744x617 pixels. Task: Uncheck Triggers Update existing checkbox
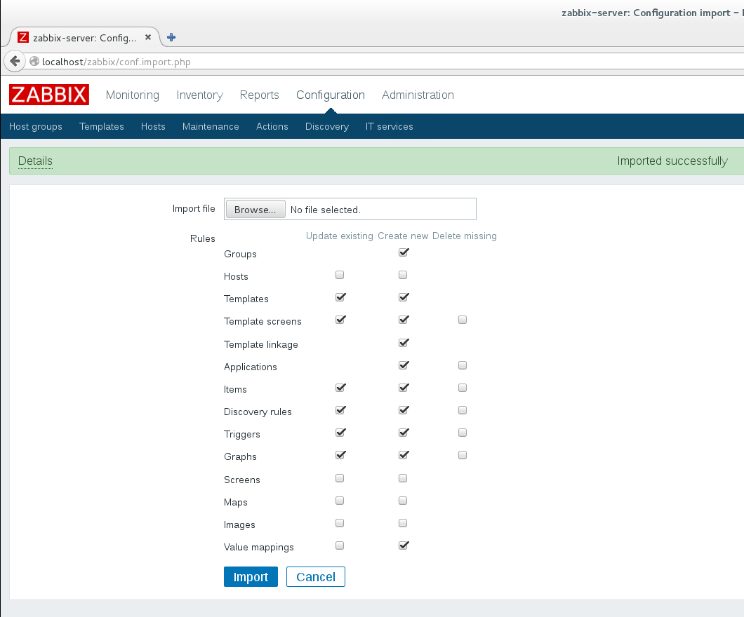(x=340, y=433)
